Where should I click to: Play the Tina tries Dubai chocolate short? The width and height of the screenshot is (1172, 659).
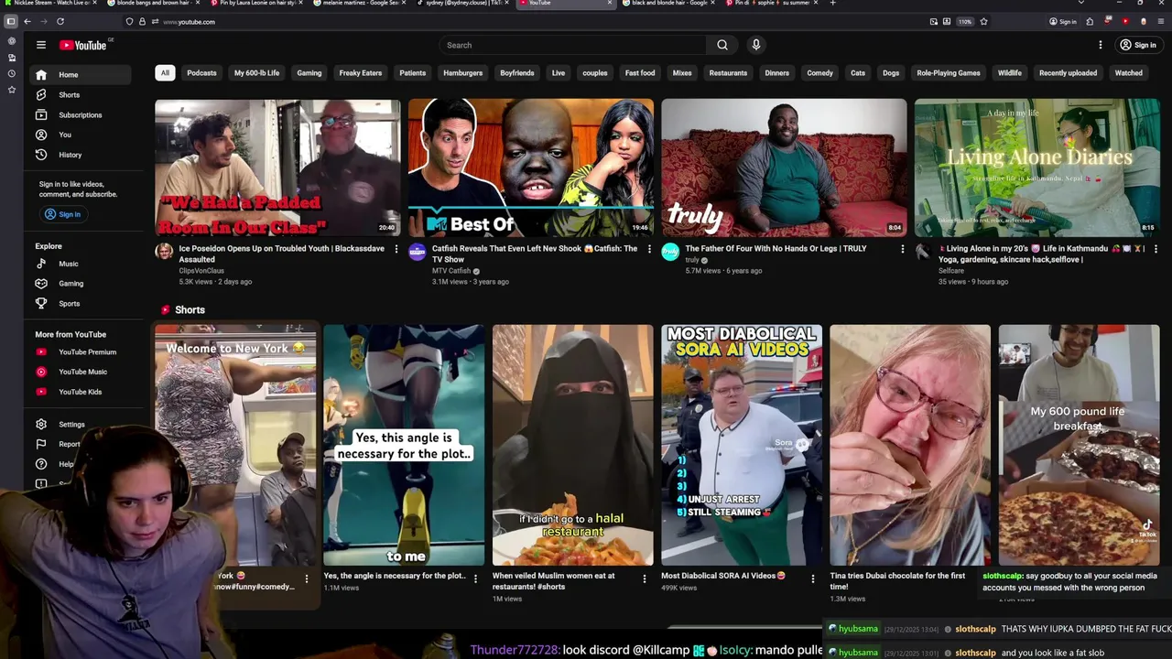[x=910, y=445]
